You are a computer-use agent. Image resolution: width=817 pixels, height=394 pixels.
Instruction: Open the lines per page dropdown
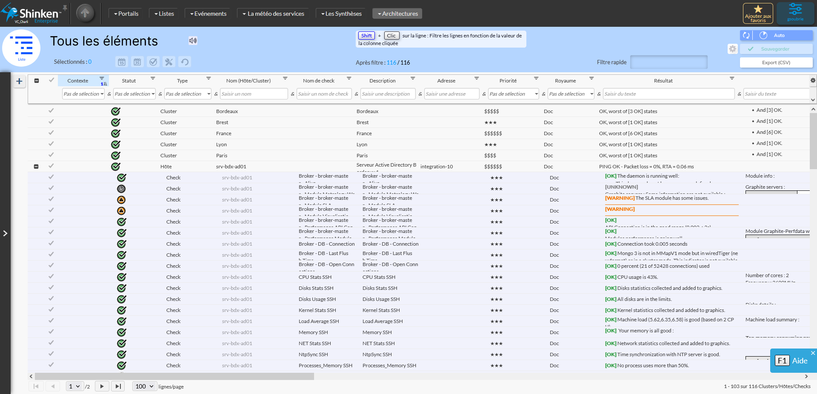pos(144,386)
